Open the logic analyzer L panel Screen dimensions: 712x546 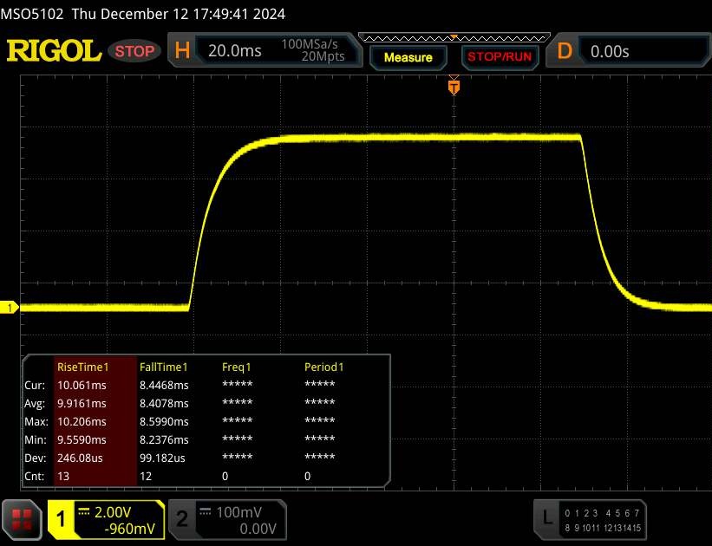click(547, 517)
